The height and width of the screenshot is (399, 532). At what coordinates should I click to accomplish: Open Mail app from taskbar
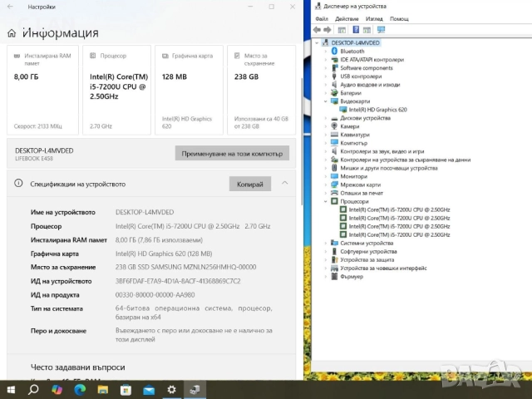click(x=149, y=390)
